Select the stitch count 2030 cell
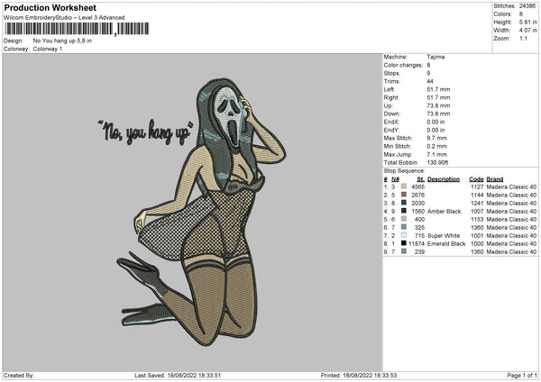Image resolution: width=541 pixels, height=382 pixels. pyautogui.click(x=418, y=204)
